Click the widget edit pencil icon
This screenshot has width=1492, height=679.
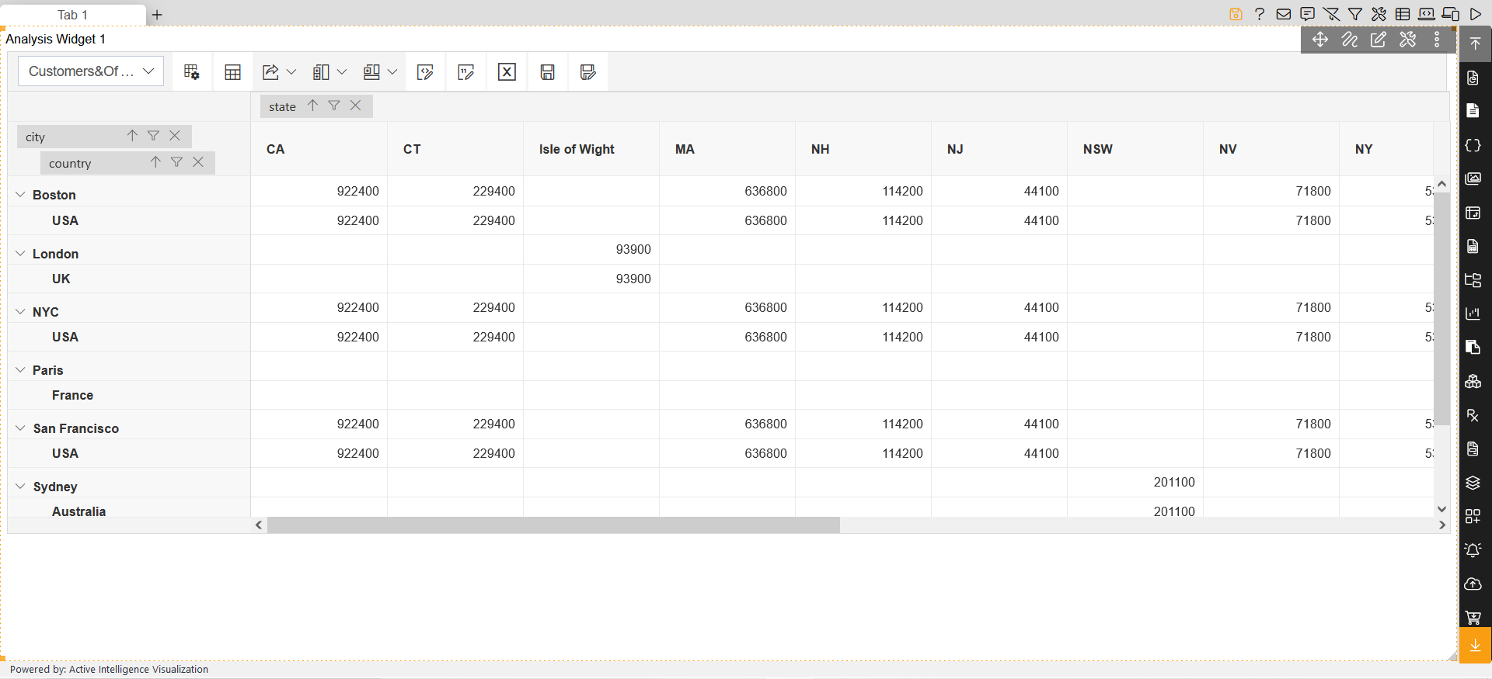[1379, 40]
